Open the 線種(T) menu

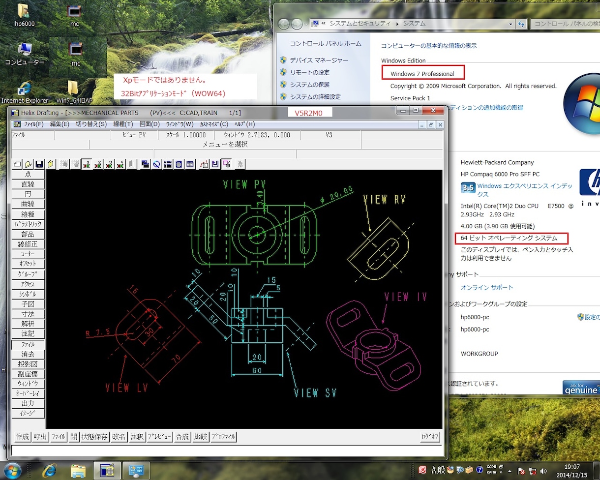123,124
